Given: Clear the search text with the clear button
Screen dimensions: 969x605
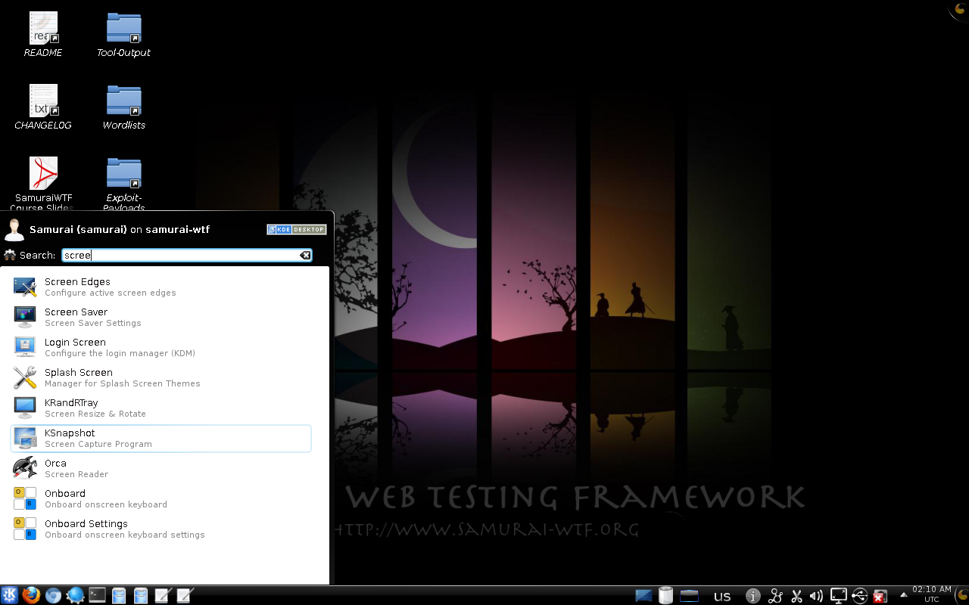Looking at the screenshot, I should (x=305, y=255).
